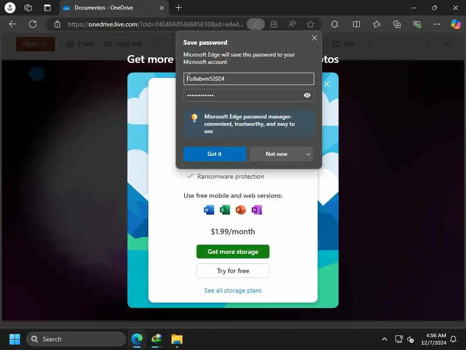Open Browser essentials heart icon
Image resolution: width=466 pixels, height=350 pixels.
pos(417,24)
